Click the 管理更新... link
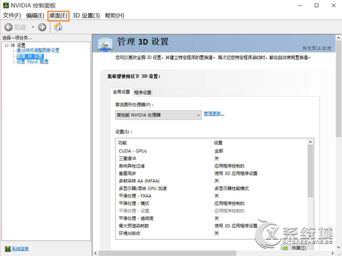 (x=214, y=114)
